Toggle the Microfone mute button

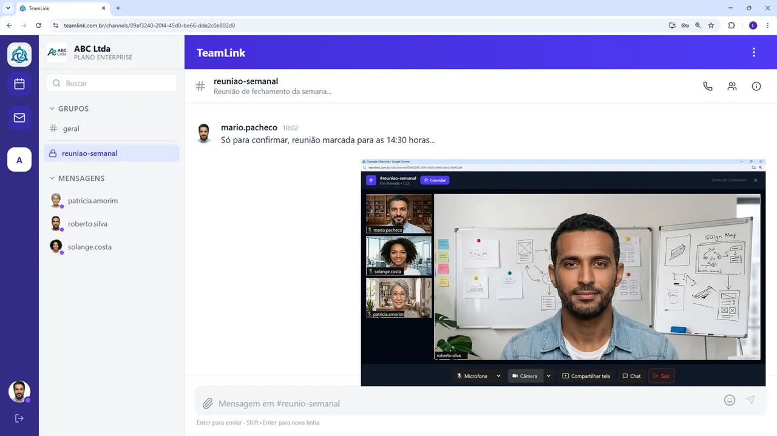tap(472, 376)
